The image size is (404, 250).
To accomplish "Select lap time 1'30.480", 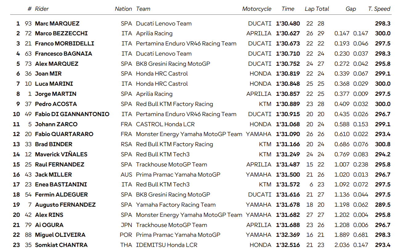I will tap(288, 24).
